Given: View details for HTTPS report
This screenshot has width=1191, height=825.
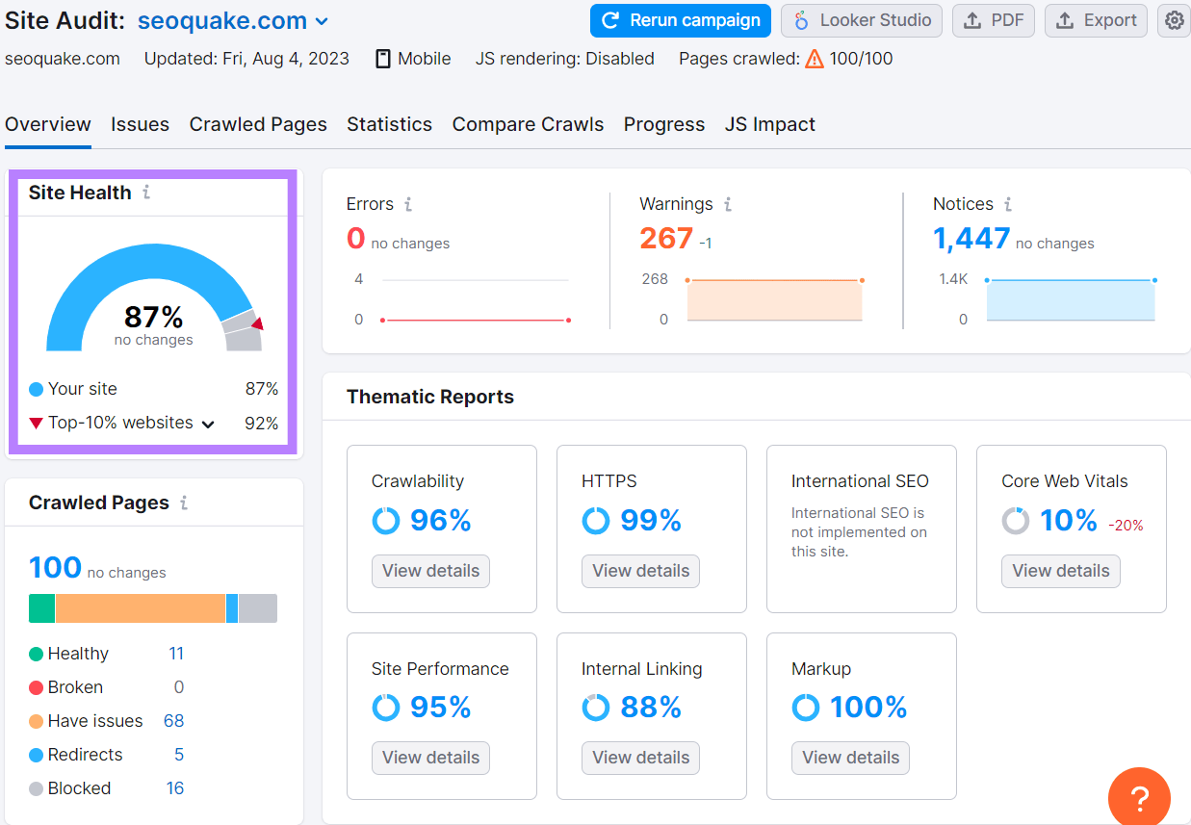Looking at the screenshot, I should tap(641, 571).
